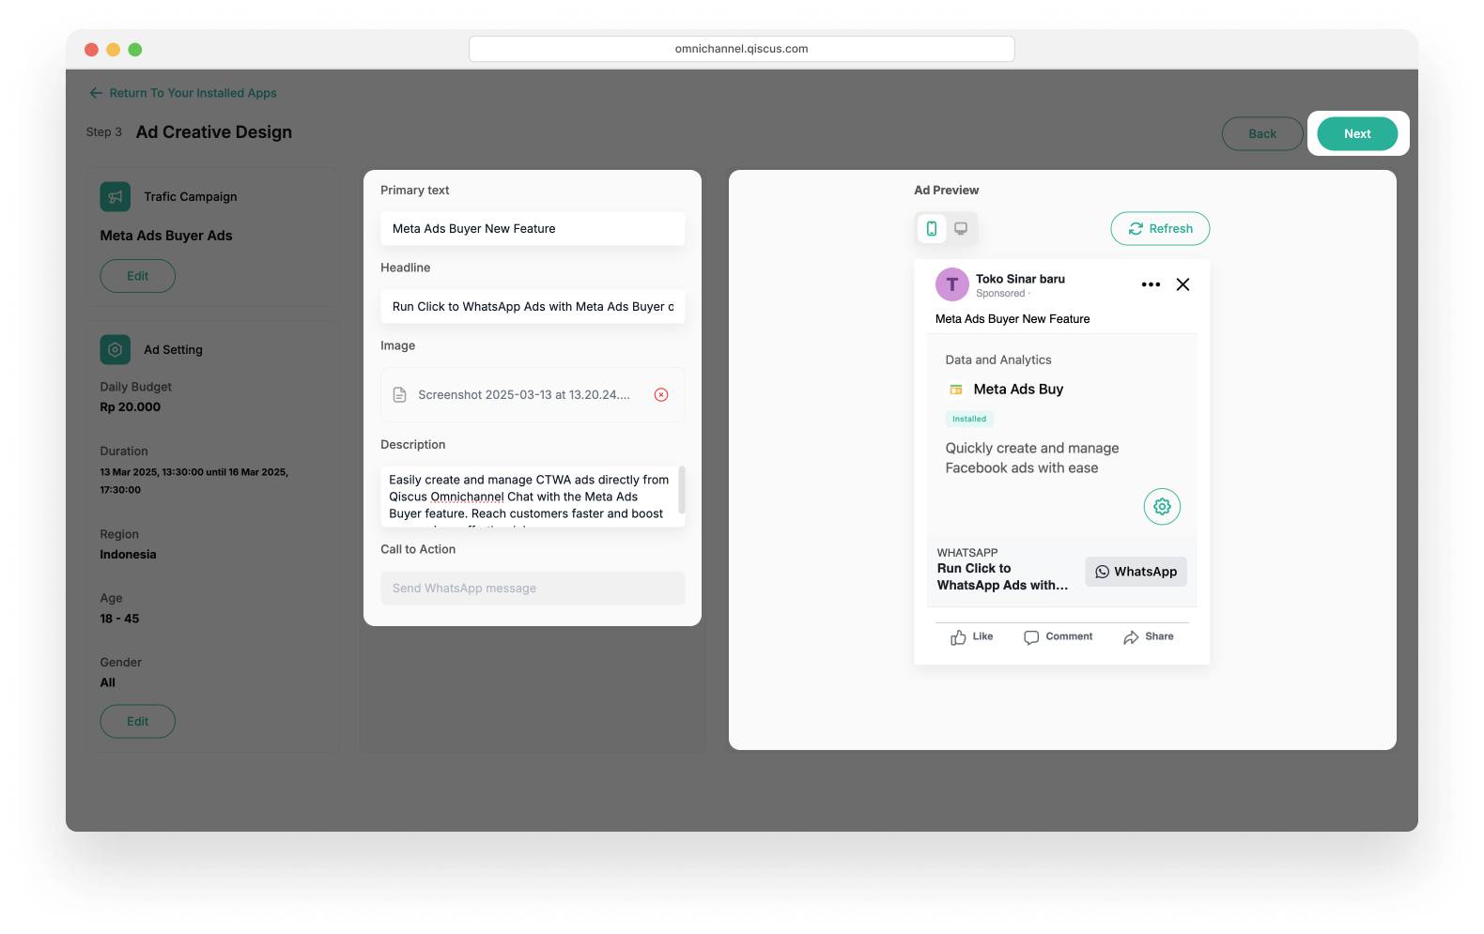This screenshot has width=1484, height=934.
Task: Click the Like label in preview
Action: tap(982, 636)
